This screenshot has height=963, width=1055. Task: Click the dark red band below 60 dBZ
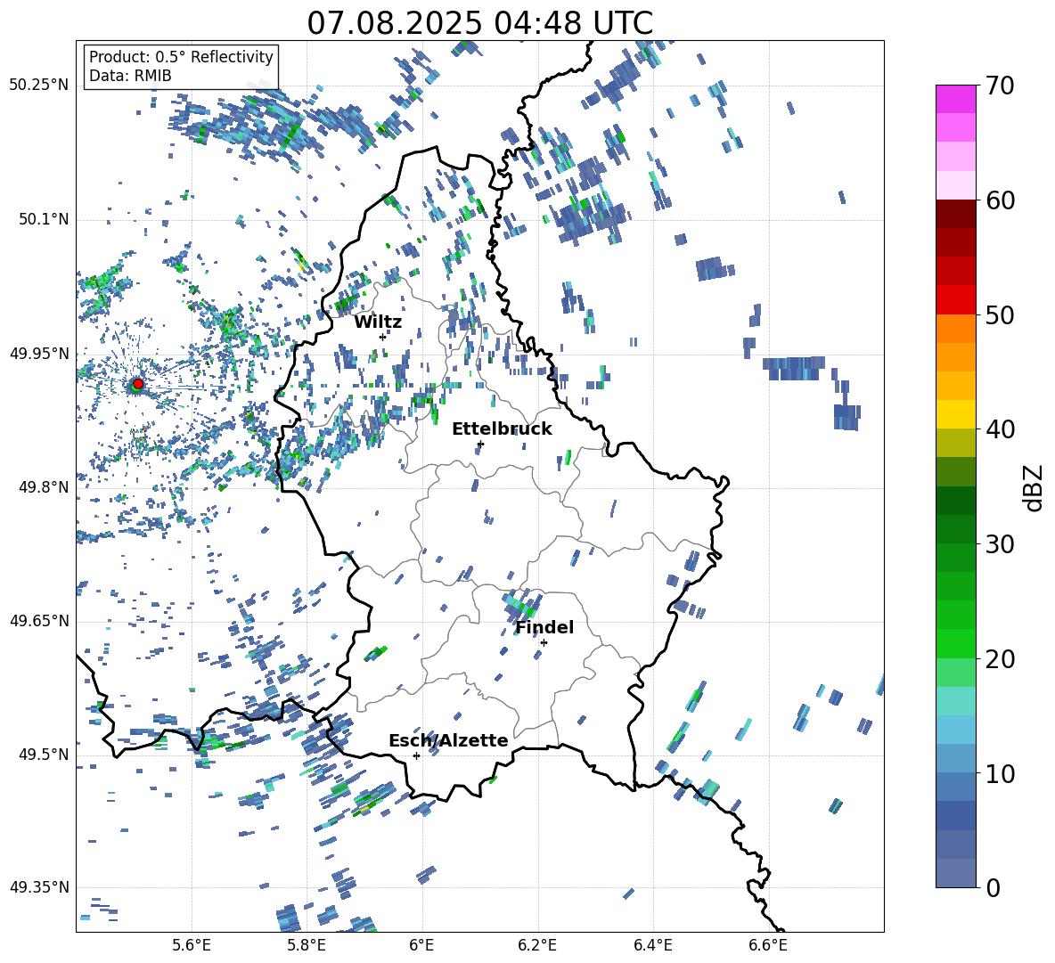pyautogui.click(x=955, y=214)
